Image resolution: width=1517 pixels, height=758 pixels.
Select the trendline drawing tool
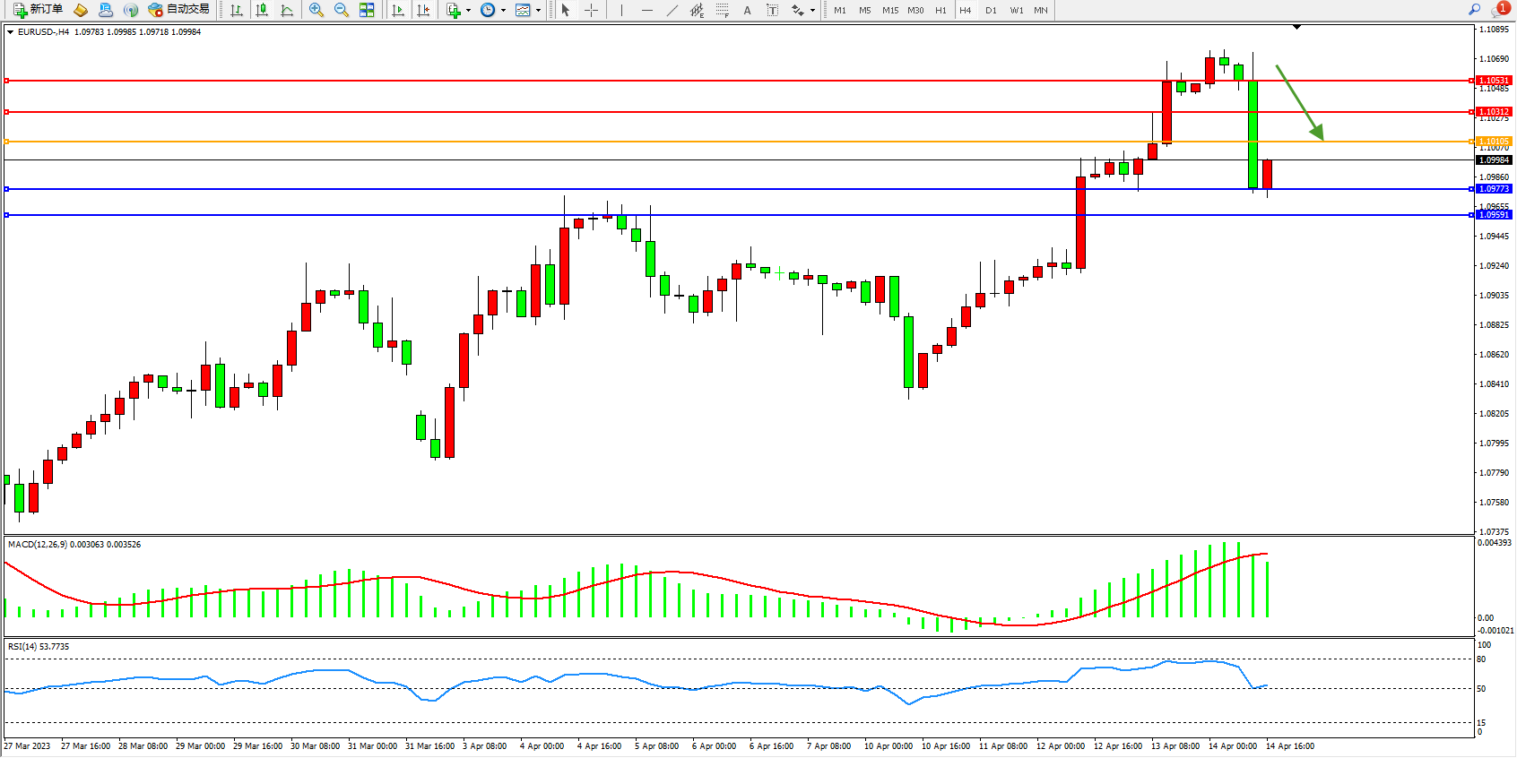[672, 10]
